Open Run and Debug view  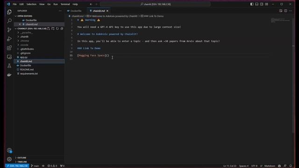[x=9, y=39]
